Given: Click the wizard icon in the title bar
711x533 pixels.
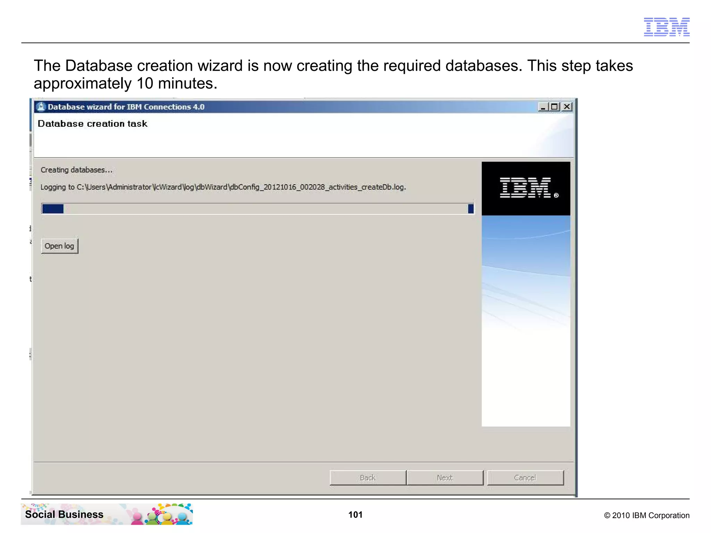Looking at the screenshot, I should point(41,107).
